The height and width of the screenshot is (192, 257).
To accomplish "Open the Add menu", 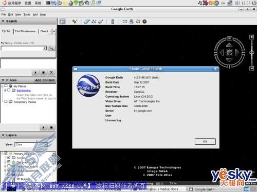I will point(35,15).
